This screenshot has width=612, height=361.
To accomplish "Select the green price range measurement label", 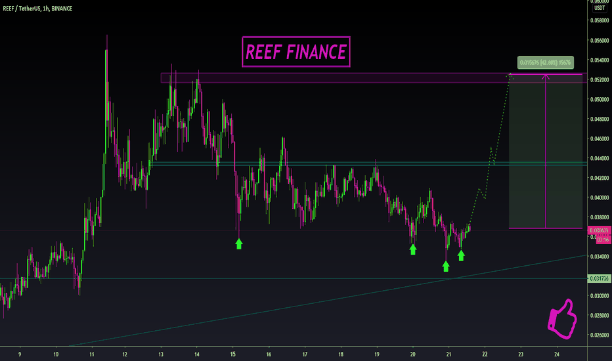I will click(x=545, y=62).
